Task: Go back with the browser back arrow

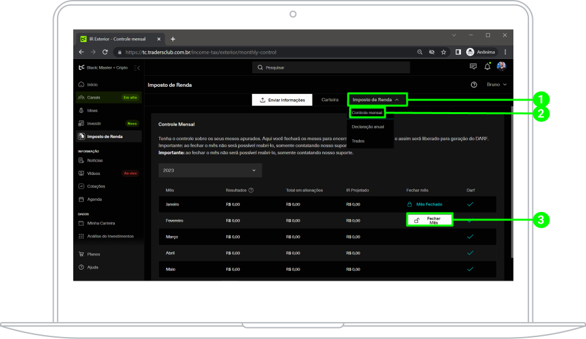Action: [82, 52]
